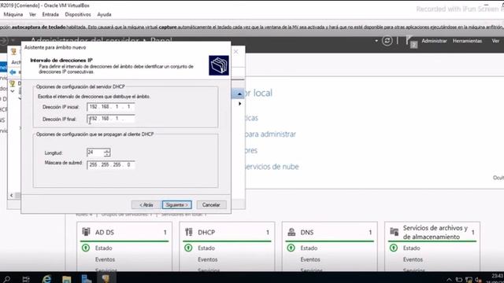
Task: Click the wizard folder graphic icon
Action: [219, 65]
